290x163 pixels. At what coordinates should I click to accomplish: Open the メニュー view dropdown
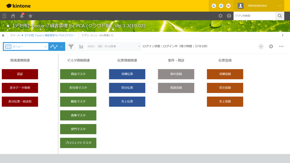[x=26, y=47]
